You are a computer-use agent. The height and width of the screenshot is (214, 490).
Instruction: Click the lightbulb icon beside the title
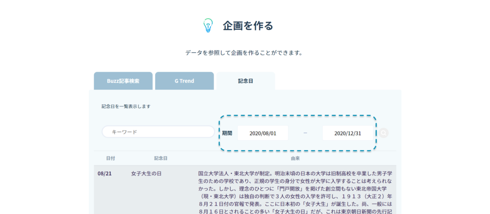pyautogui.click(x=208, y=26)
